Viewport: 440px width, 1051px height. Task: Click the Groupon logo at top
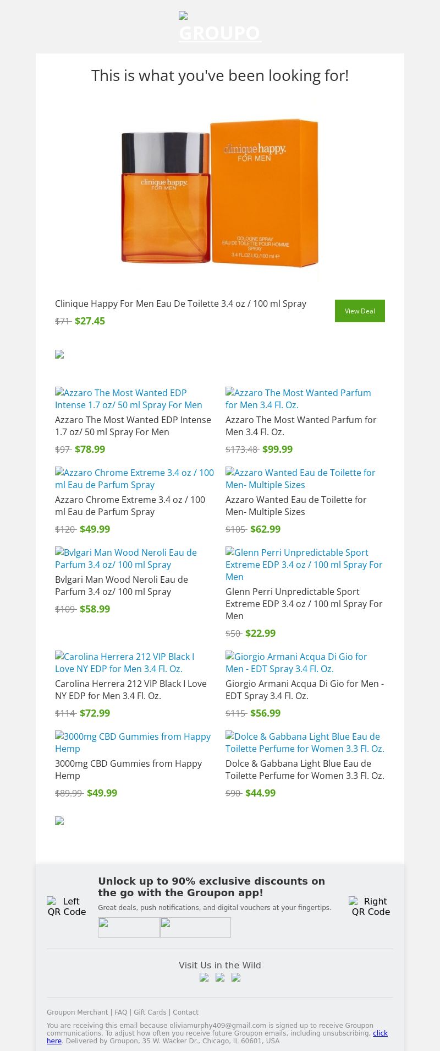[x=220, y=28]
